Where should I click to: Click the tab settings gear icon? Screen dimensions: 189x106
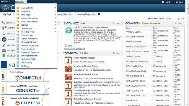pyautogui.click(x=99, y=14)
